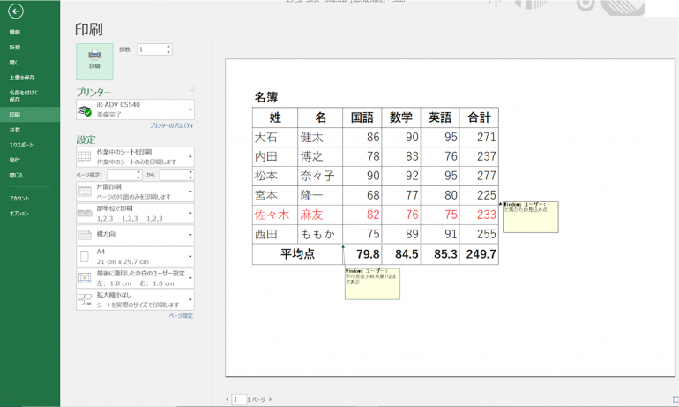Click the 印刷 print button with printer icon
Image resolution: width=679 pixels, height=407 pixels.
94,58
